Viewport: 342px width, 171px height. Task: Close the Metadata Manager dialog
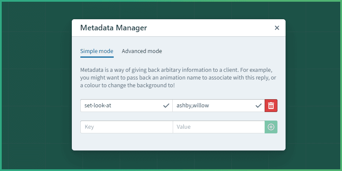coord(277,28)
